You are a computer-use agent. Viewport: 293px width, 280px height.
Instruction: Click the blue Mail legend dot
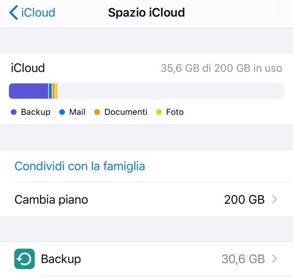coord(62,112)
